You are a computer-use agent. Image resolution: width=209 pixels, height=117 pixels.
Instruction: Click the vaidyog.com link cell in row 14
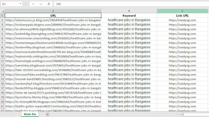(x=182, y=74)
